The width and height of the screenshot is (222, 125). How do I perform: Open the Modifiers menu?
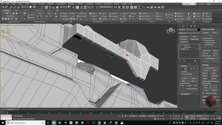[x=42, y=4]
